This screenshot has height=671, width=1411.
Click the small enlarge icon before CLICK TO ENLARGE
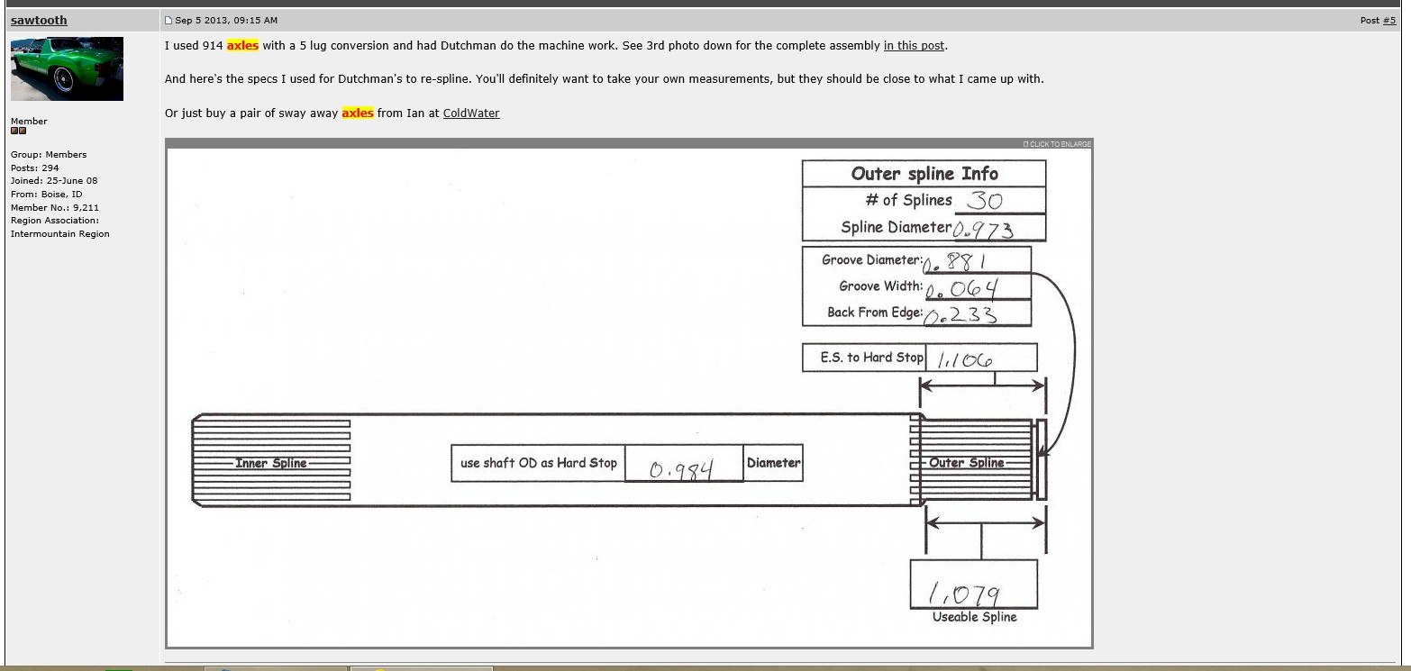point(1025,144)
